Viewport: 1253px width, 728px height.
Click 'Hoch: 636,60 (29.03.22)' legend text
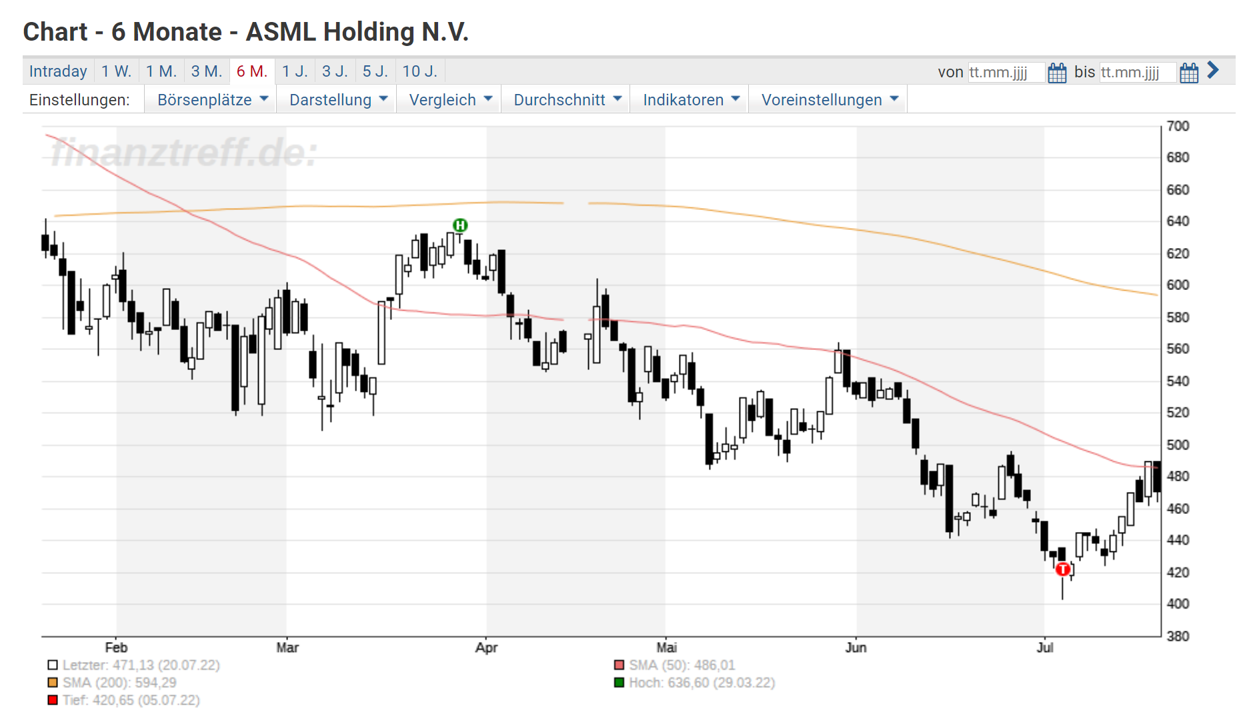coord(702,682)
